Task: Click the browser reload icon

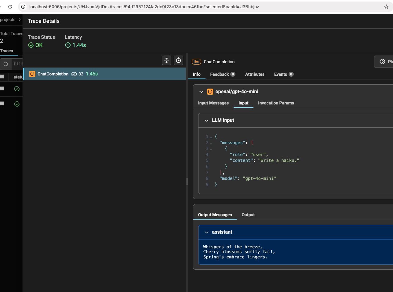Action: point(10,7)
